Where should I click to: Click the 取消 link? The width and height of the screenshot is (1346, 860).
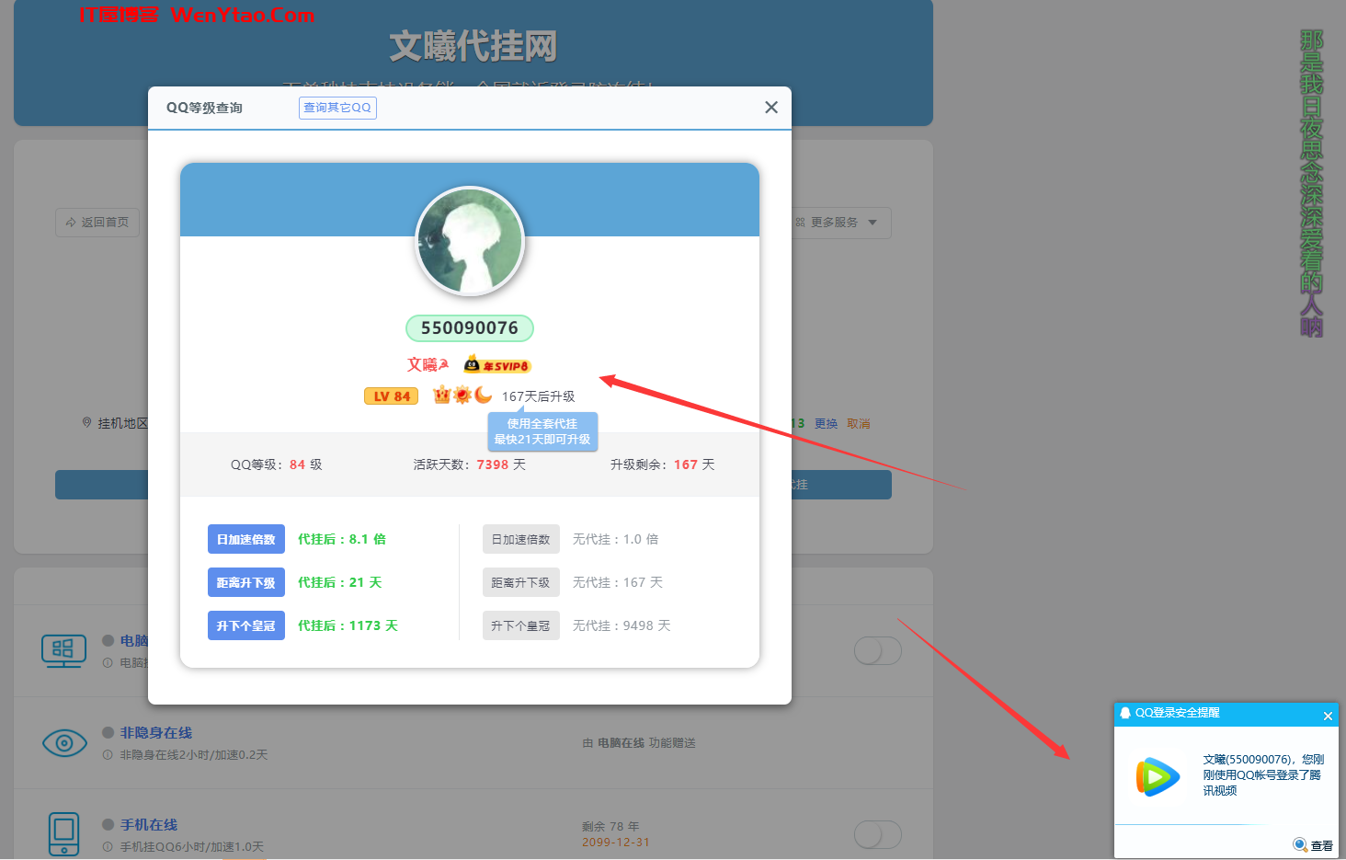tap(858, 423)
